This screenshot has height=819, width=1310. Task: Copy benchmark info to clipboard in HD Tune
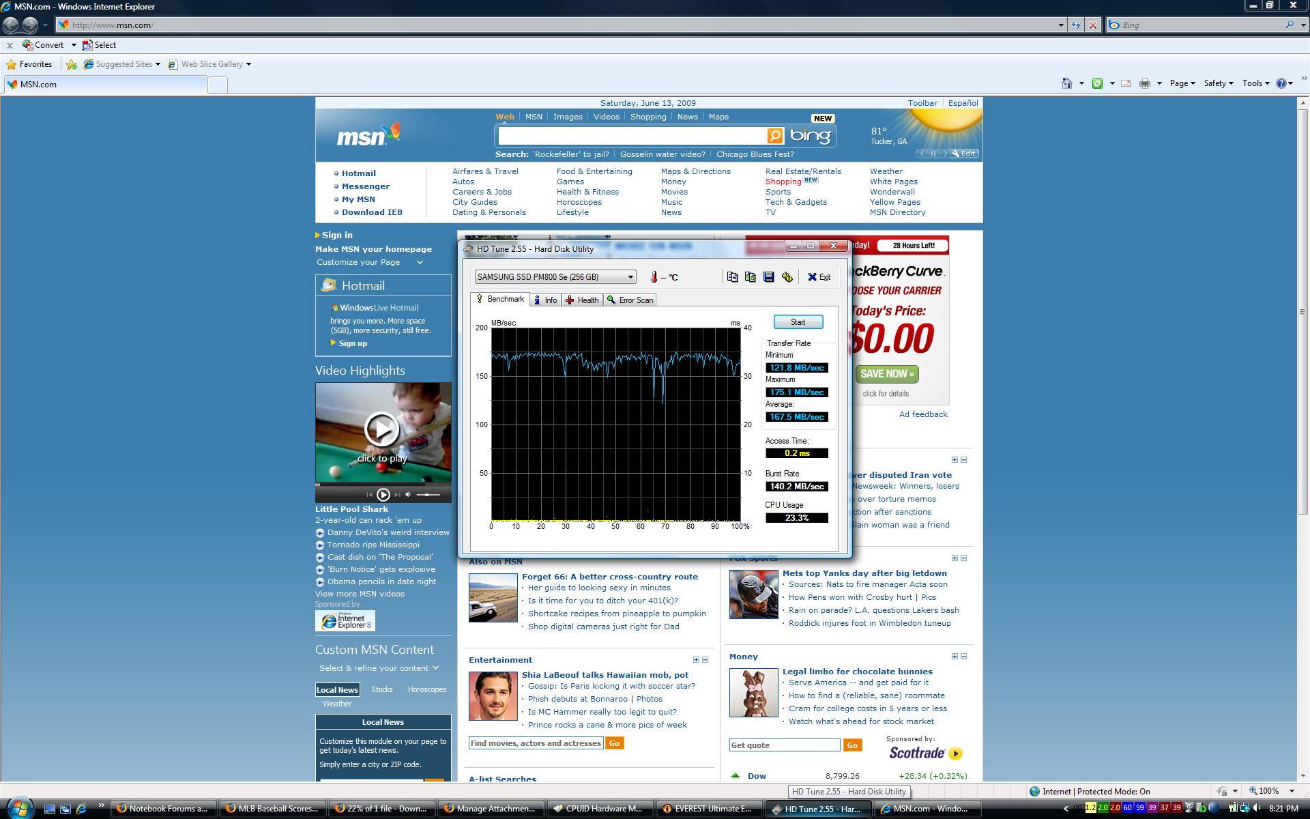(x=732, y=276)
